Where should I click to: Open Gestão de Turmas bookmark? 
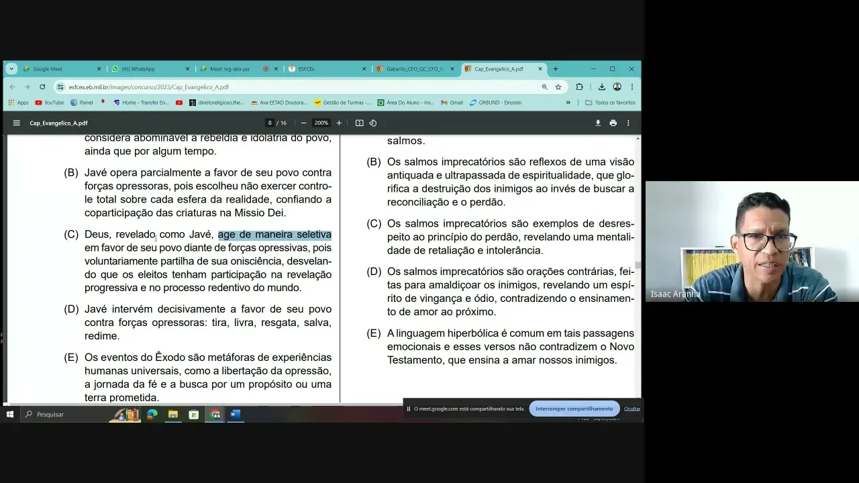click(342, 103)
